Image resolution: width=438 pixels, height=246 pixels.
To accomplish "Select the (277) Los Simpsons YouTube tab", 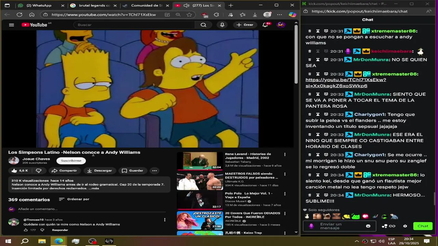I will [198, 5].
